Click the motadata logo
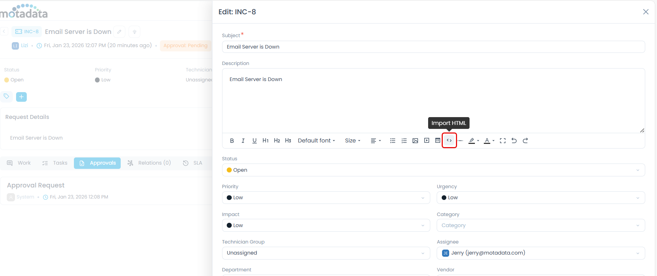Viewport: 657px width, 276px height. coord(24,11)
